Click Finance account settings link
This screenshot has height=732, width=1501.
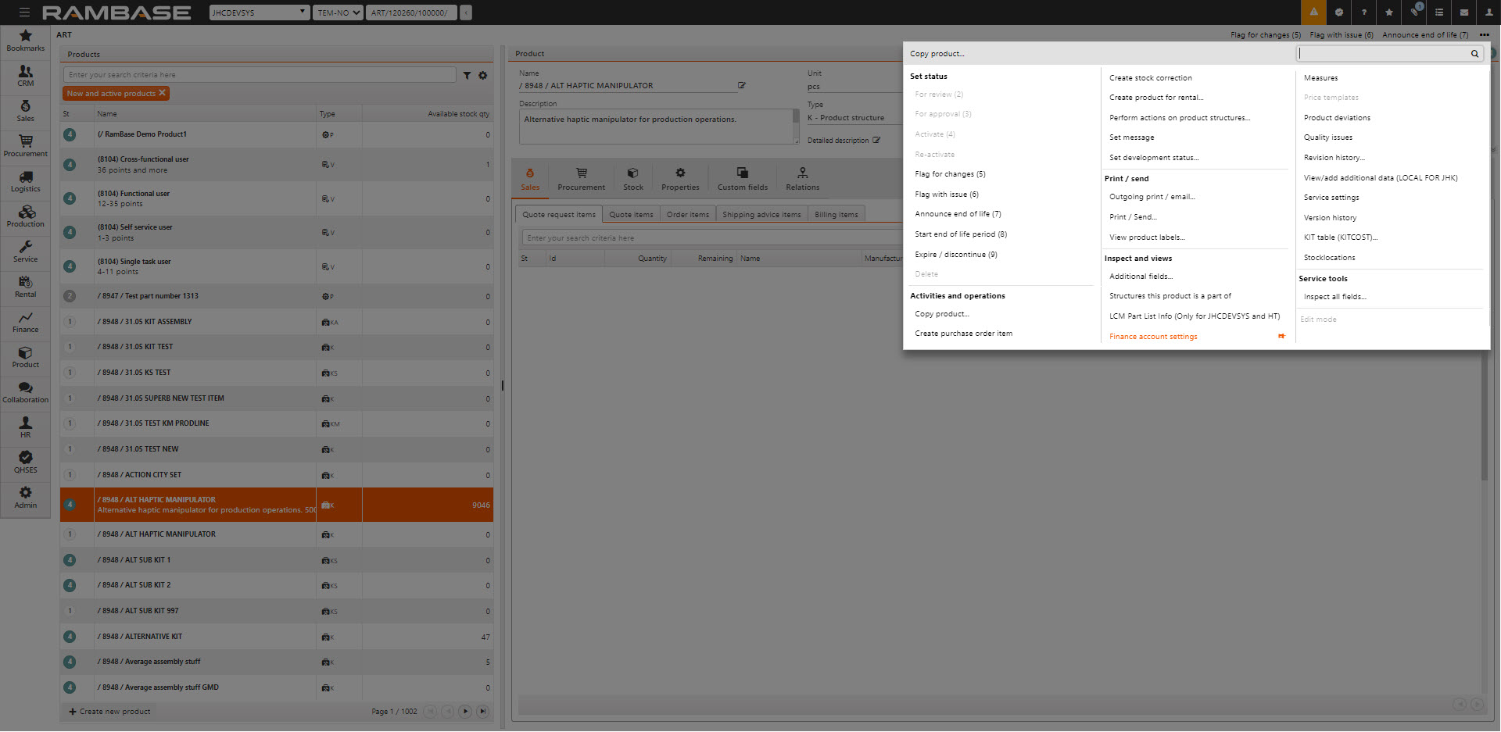pyautogui.click(x=1153, y=337)
